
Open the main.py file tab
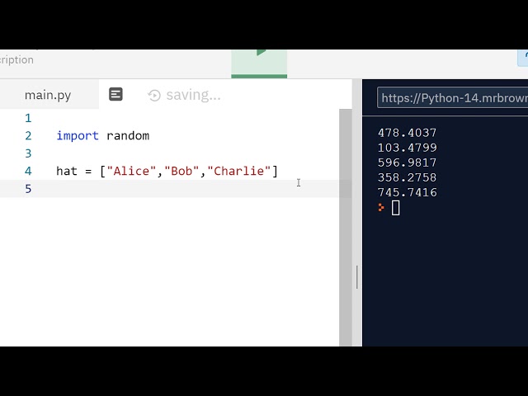tap(48, 95)
